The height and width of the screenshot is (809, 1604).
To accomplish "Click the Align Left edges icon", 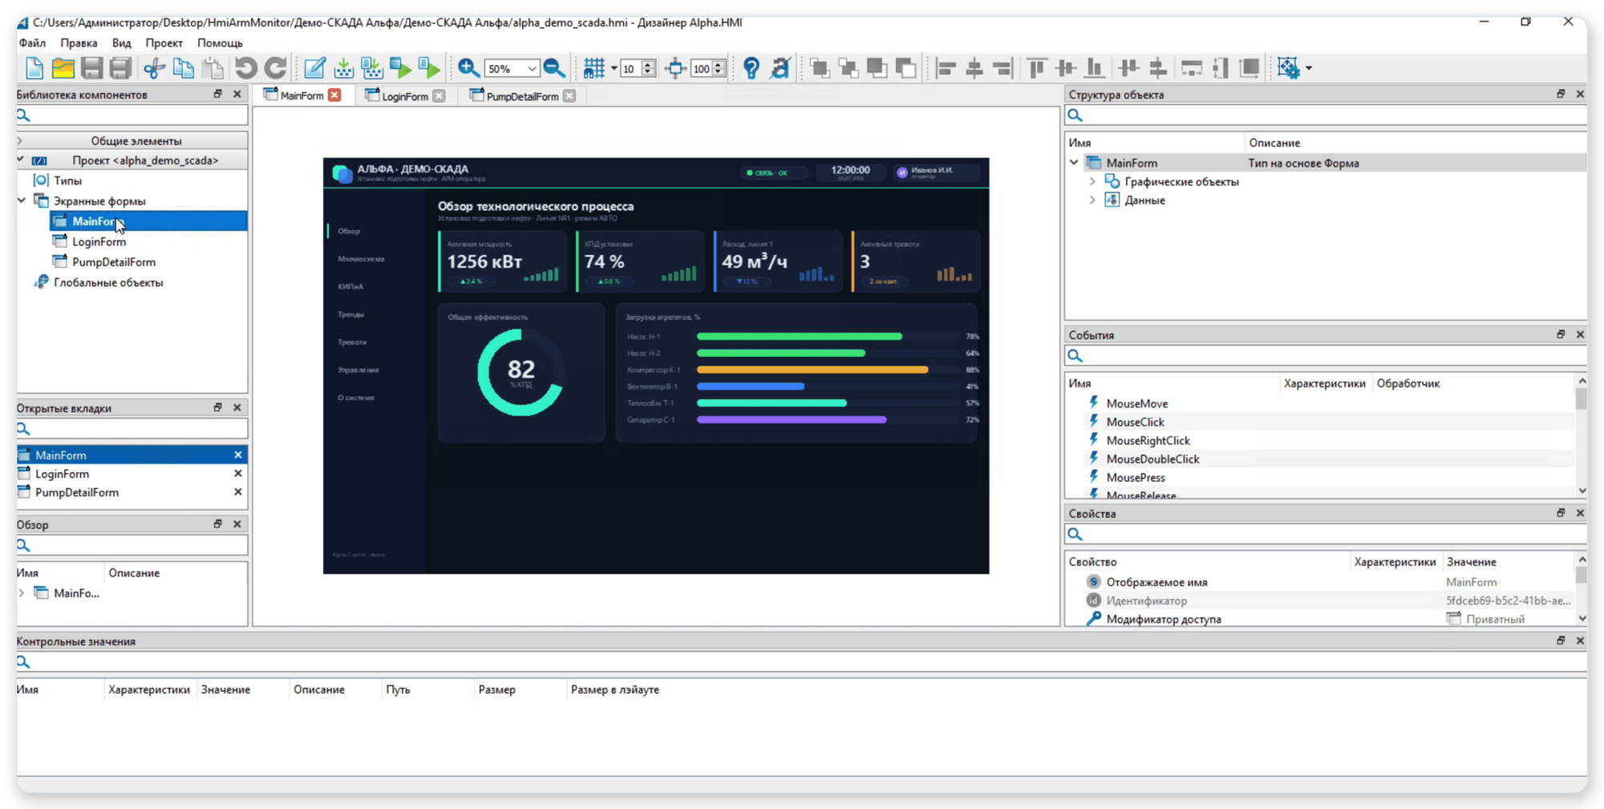I will [x=946, y=68].
